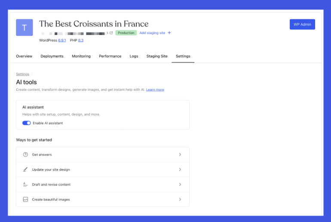Viewport: 331px width, 222px height.
Task: Expand the Update your site design chevron
Action: [x=180, y=170]
